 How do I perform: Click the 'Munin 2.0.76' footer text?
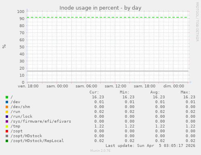pyautogui.click(x=100, y=151)
